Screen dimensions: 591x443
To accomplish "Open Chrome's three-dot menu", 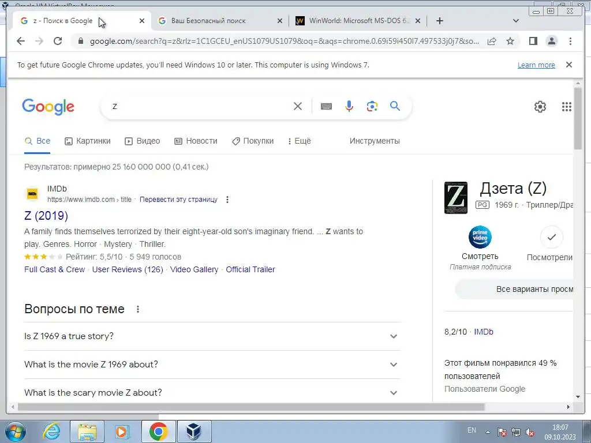I will [570, 41].
